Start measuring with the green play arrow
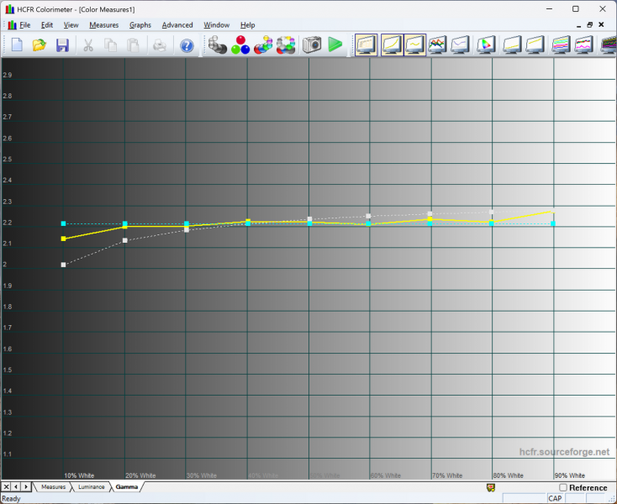This screenshot has height=504, width=617. (335, 45)
